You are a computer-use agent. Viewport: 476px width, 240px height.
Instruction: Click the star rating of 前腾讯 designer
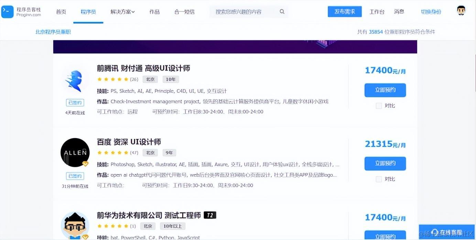[113, 79]
